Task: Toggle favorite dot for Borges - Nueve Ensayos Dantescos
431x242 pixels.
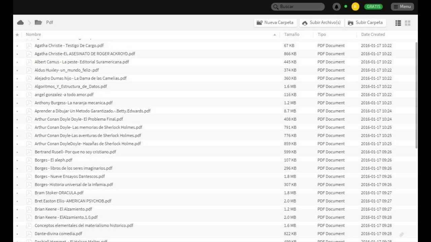Action: click(x=17, y=177)
